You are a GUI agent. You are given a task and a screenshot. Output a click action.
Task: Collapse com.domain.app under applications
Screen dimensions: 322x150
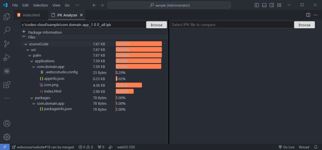[34, 67]
